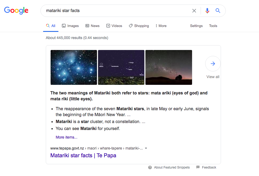Clear the search query with X icon
The height and width of the screenshot is (176, 259).
(194, 11)
